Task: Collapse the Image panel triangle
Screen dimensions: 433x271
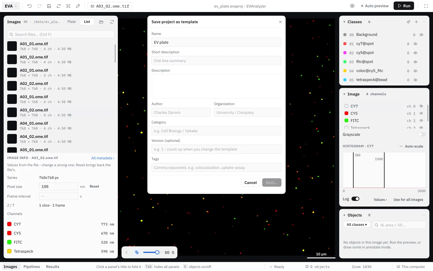Action: coord(344,94)
